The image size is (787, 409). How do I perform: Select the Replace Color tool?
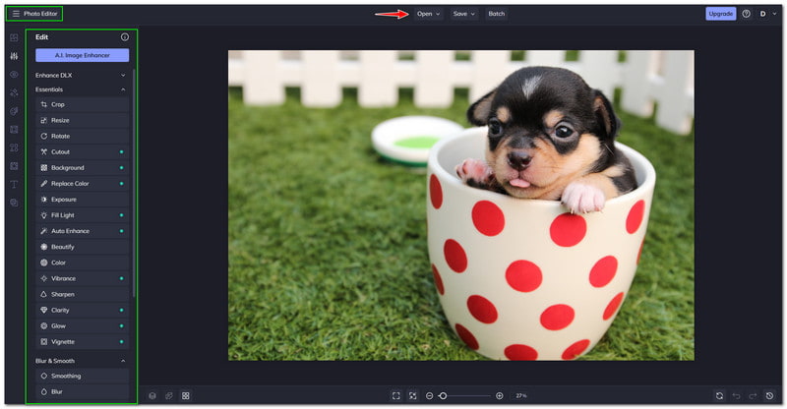[x=83, y=184]
